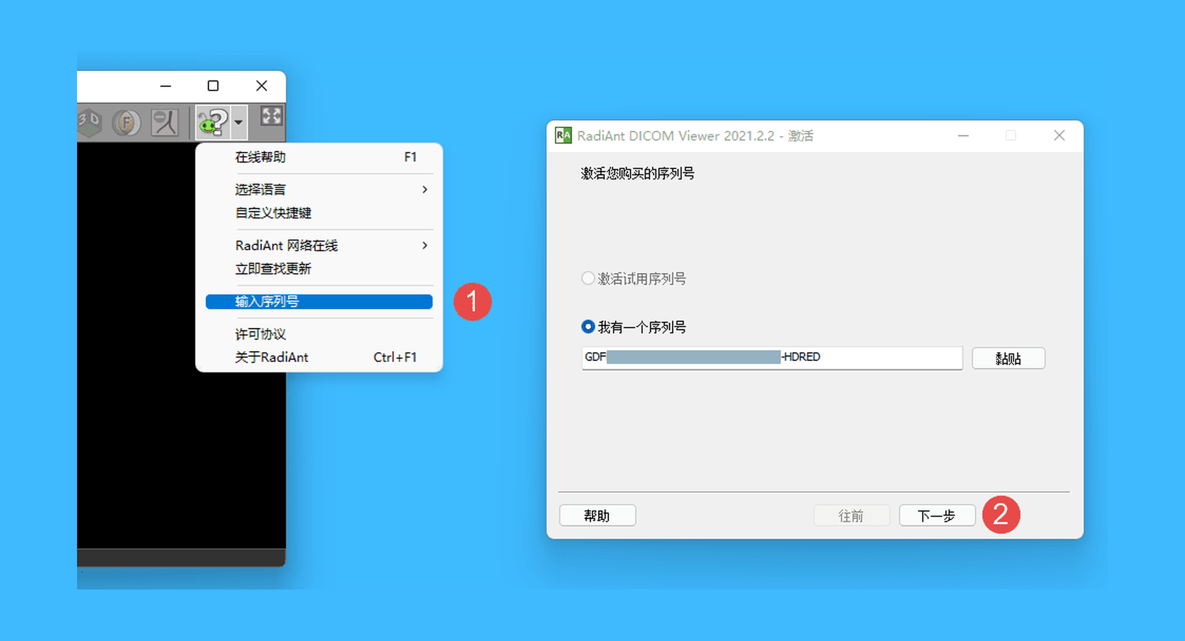Close the activation dialog window
Image resolution: width=1185 pixels, height=641 pixels.
point(1059,136)
